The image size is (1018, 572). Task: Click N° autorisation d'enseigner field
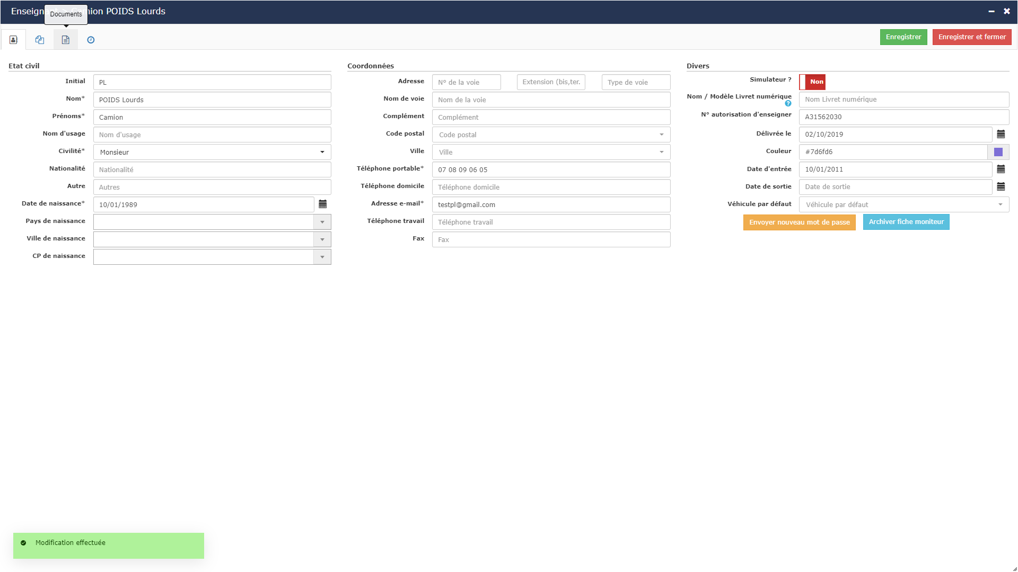pyautogui.click(x=904, y=117)
